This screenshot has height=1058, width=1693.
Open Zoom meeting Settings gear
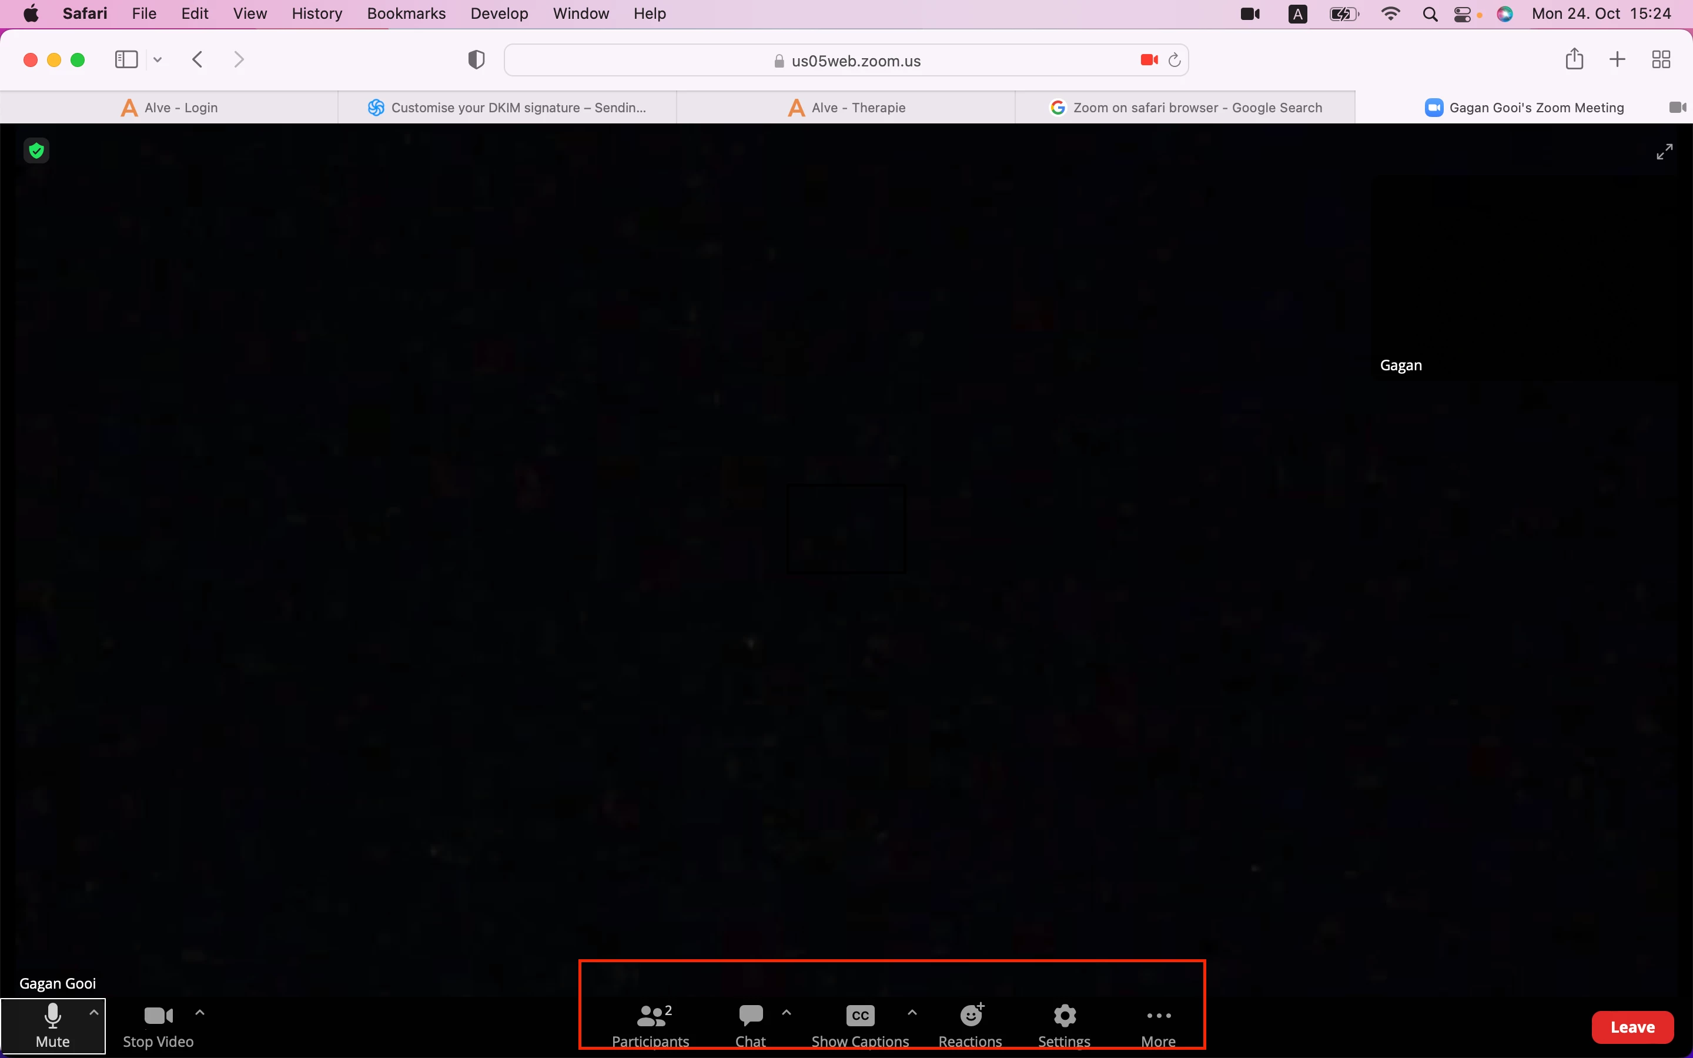1064,1024
